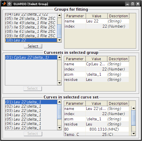Click Select button under Curves list
Screen dimensions: 142x141
click(x=33, y=134)
